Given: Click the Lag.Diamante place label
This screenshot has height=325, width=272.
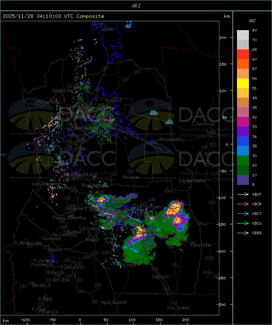Looking at the screenshot, I should 46,184.
